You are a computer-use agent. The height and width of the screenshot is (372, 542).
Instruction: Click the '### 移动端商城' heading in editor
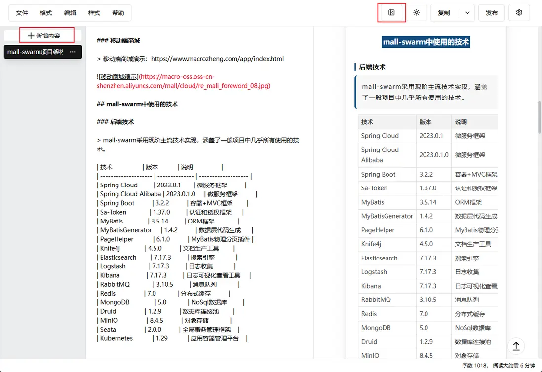[x=118, y=41]
